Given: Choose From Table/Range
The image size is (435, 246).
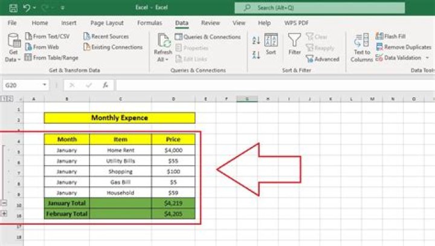Looking at the screenshot, I should click(51, 58).
